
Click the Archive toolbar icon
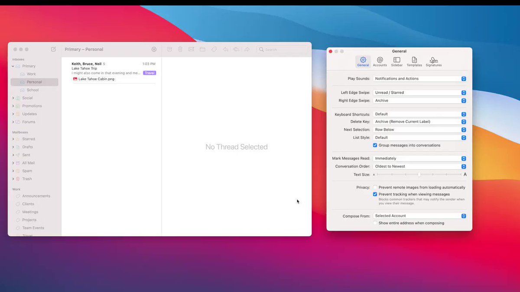click(x=169, y=49)
